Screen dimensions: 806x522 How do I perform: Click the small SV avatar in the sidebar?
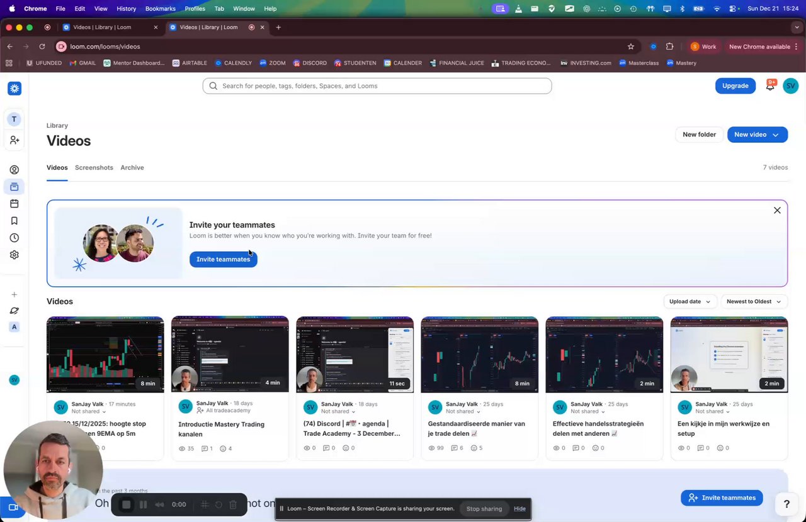(x=14, y=380)
